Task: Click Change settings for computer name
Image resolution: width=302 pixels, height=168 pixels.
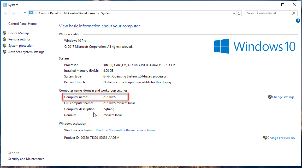Action: 283,97
